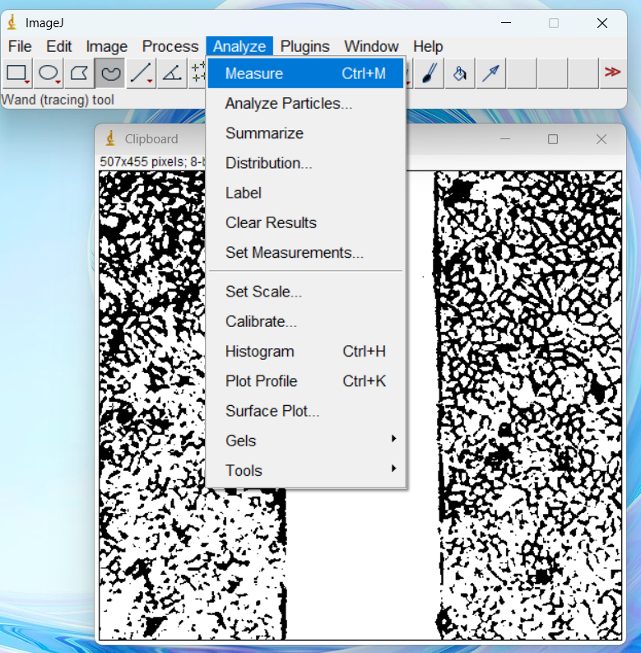Select the Brush tool
641x653 pixels.
[430, 73]
